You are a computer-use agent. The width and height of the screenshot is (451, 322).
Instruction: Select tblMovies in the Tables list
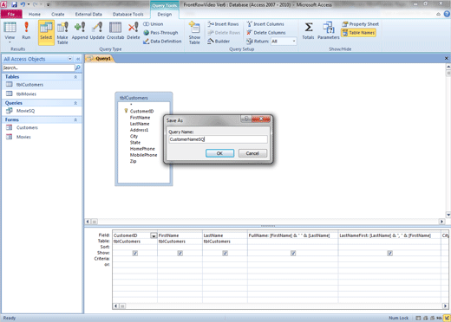tap(42, 93)
